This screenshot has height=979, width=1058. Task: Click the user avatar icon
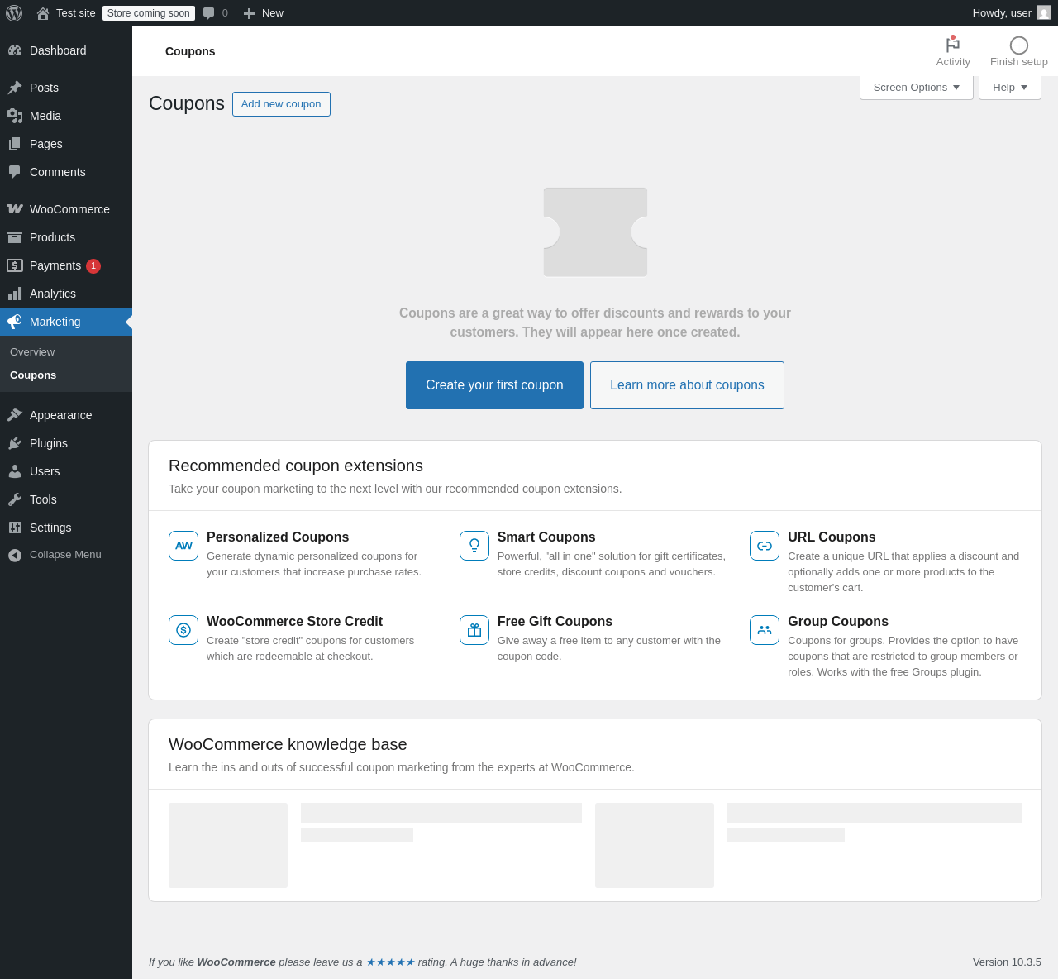pos(1044,13)
